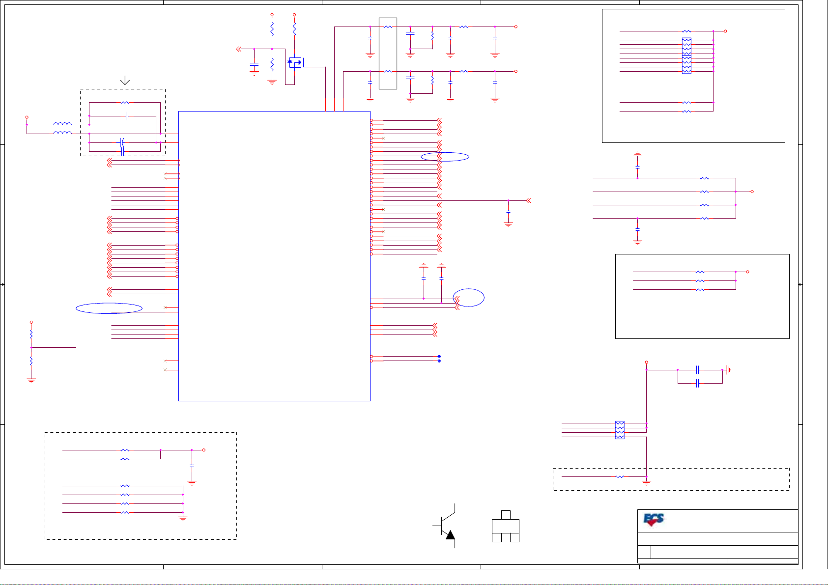Viewport: 828px width, 585px height.
Task: Click the ECS logo in the title block
Action: point(654,520)
